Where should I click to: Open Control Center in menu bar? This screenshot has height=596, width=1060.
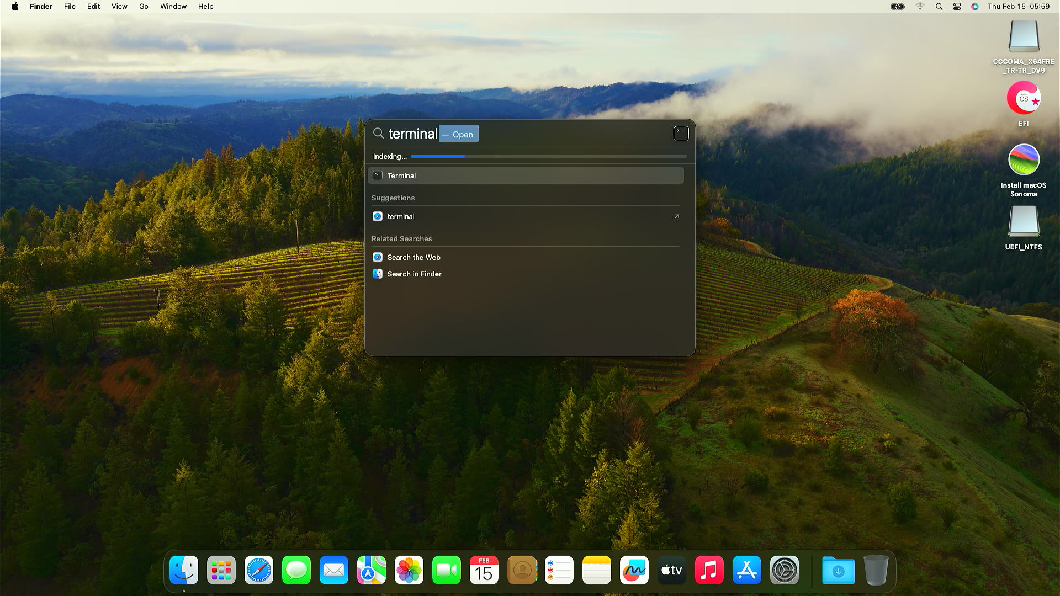click(x=957, y=7)
